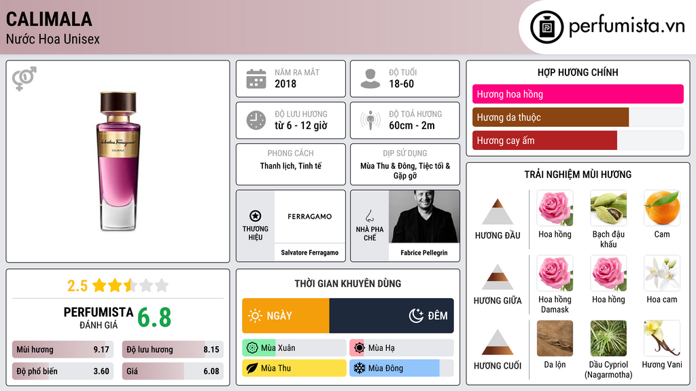Screen dimensions: 696x391
Task: Click the Thời gian khuyên dùng heading
Action: click(x=348, y=284)
